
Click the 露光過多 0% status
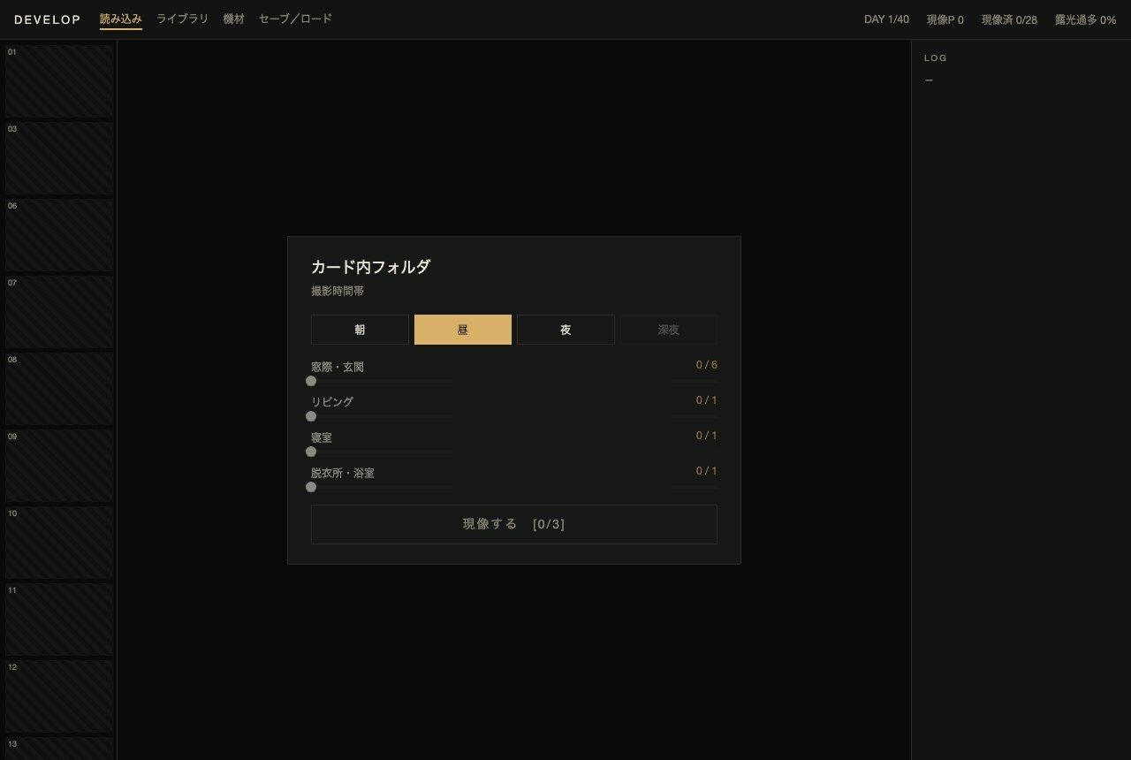point(1086,19)
